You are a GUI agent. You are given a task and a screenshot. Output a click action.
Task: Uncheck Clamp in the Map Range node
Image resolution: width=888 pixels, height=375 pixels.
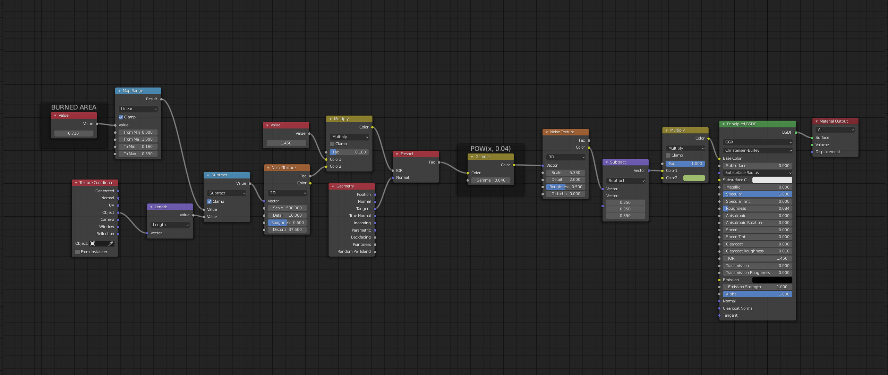click(121, 117)
